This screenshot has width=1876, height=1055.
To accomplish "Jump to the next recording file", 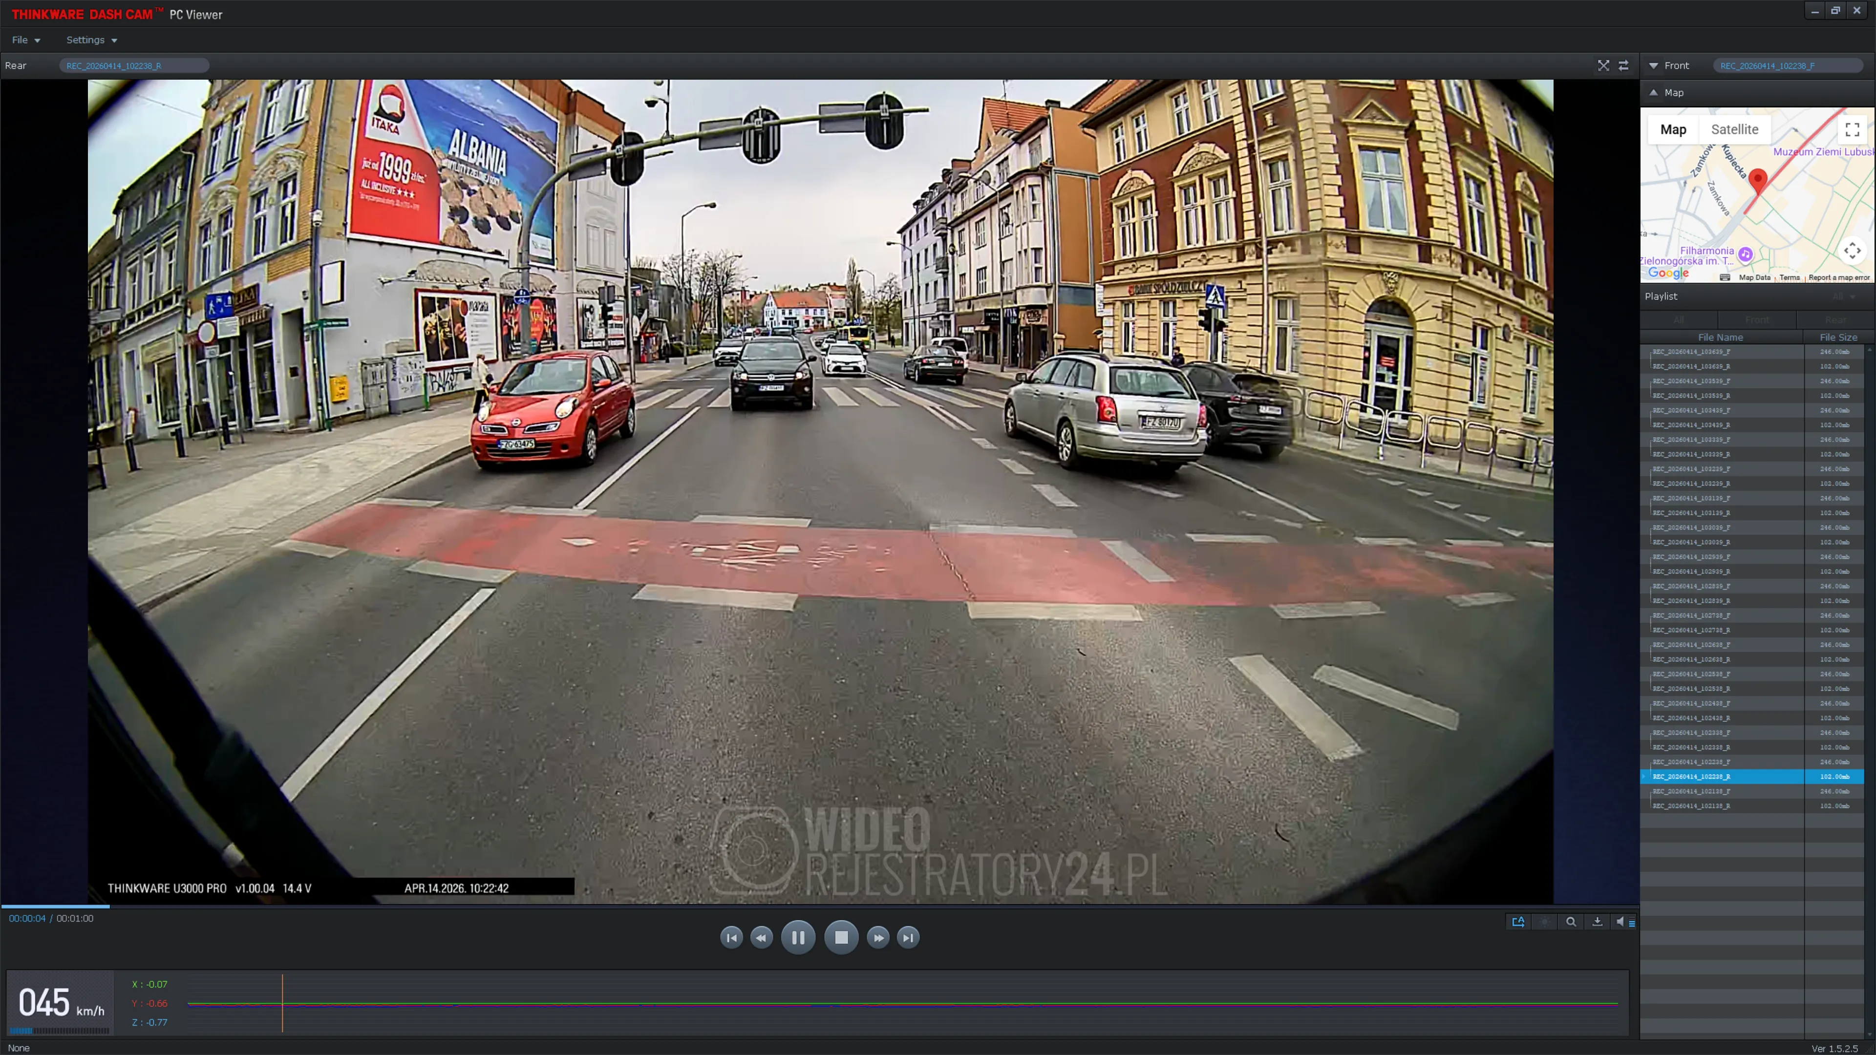I will click(x=907, y=938).
